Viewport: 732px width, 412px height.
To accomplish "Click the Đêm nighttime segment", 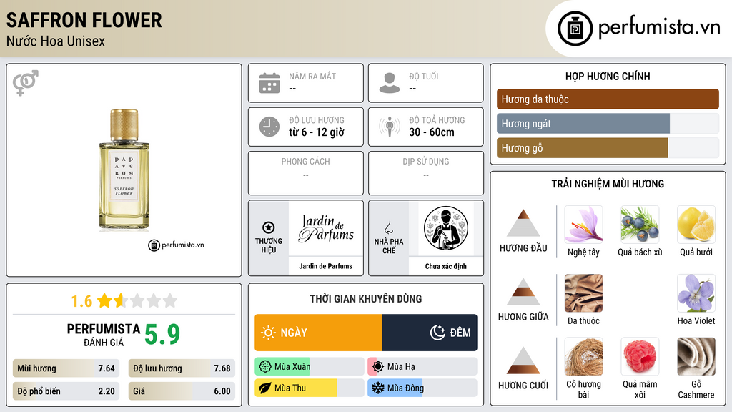I will (430, 333).
